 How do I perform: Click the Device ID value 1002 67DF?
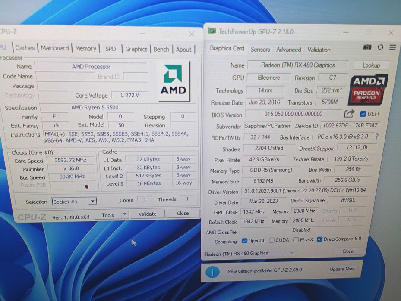(x=350, y=125)
